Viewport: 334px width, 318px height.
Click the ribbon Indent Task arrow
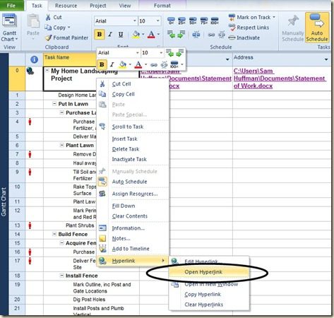181,35
